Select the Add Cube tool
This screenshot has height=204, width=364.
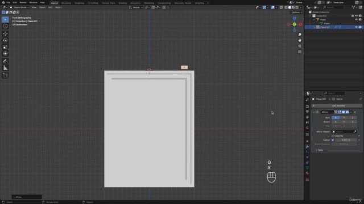(5, 75)
